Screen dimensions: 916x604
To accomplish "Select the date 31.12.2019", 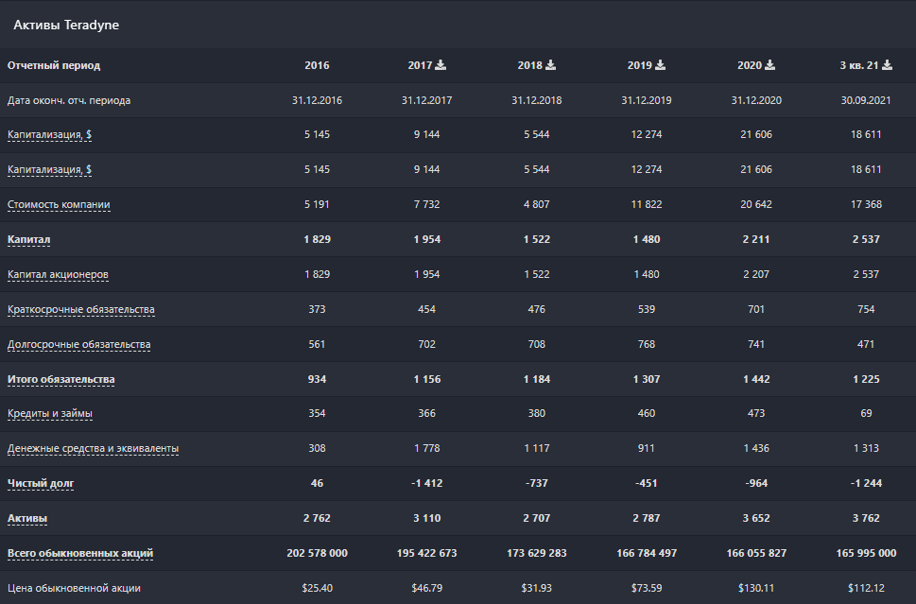I will tap(646, 100).
